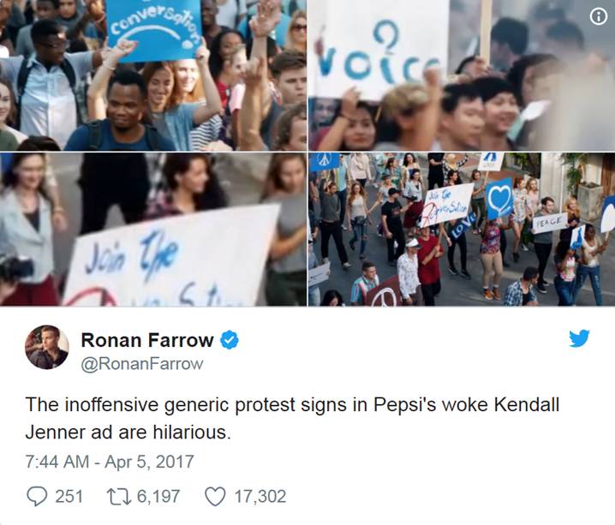Like the tweet with the heart icon

pyautogui.click(x=215, y=497)
